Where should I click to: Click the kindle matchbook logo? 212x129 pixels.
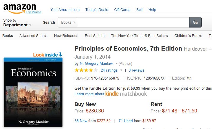point(126,94)
